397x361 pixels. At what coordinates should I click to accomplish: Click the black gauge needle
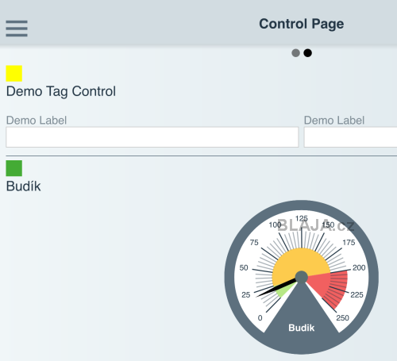[x=276, y=288]
